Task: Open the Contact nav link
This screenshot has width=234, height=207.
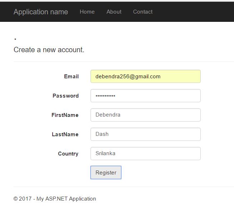Action: [x=143, y=12]
